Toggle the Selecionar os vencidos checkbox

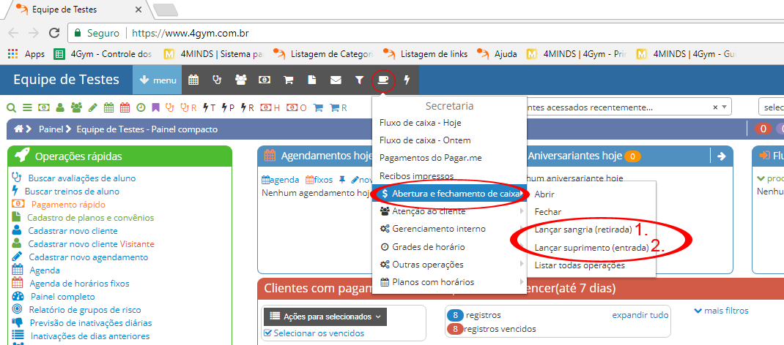[x=267, y=333]
